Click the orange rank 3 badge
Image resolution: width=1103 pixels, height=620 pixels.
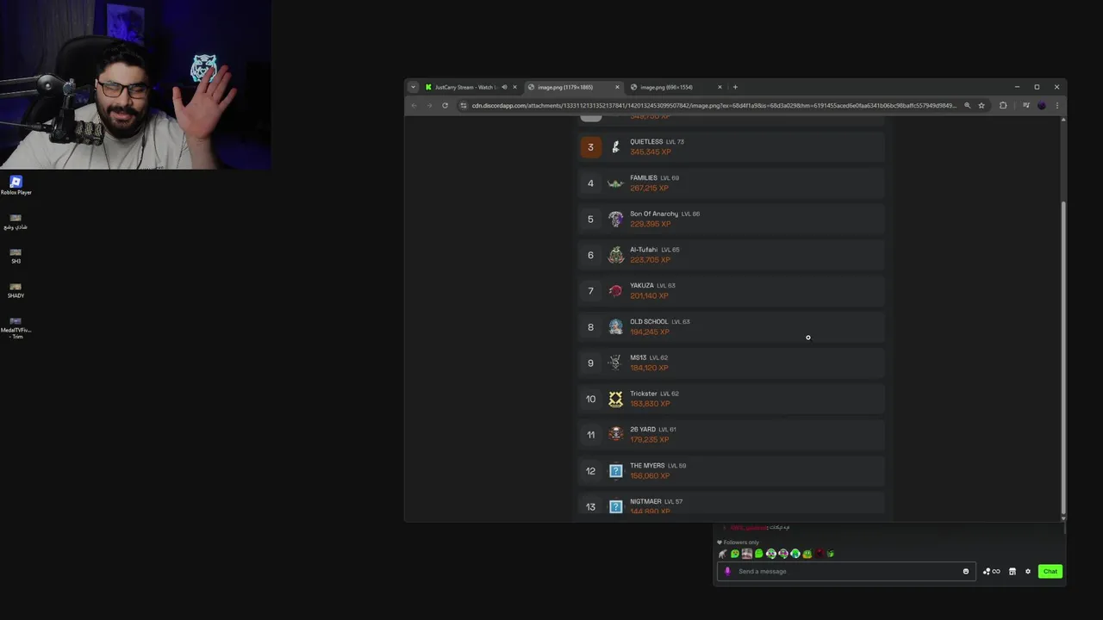(590, 147)
